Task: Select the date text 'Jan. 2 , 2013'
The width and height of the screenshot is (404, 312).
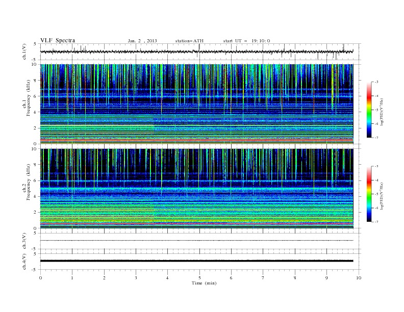Action: coord(142,41)
